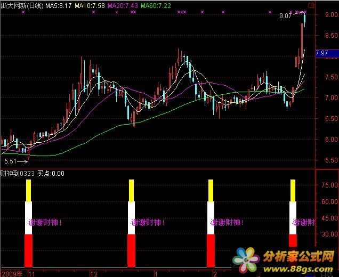The height and width of the screenshot is (277, 339).
Task: Click the February 2 label on the time axis
Action: (x=215, y=274)
